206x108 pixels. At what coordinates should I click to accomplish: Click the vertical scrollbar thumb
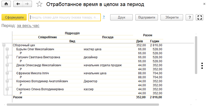[x=196, y=55]
